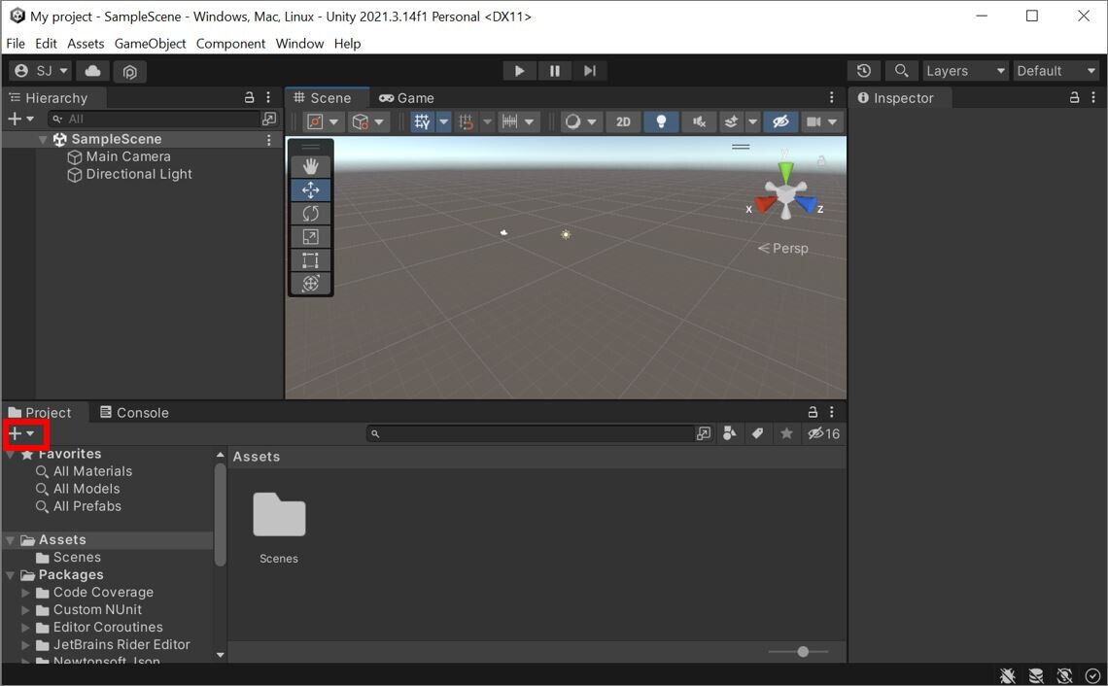This screenshot has height=686, width=1108.
Task: Toggle 2D view mode
Action: [x=623, y=121]
